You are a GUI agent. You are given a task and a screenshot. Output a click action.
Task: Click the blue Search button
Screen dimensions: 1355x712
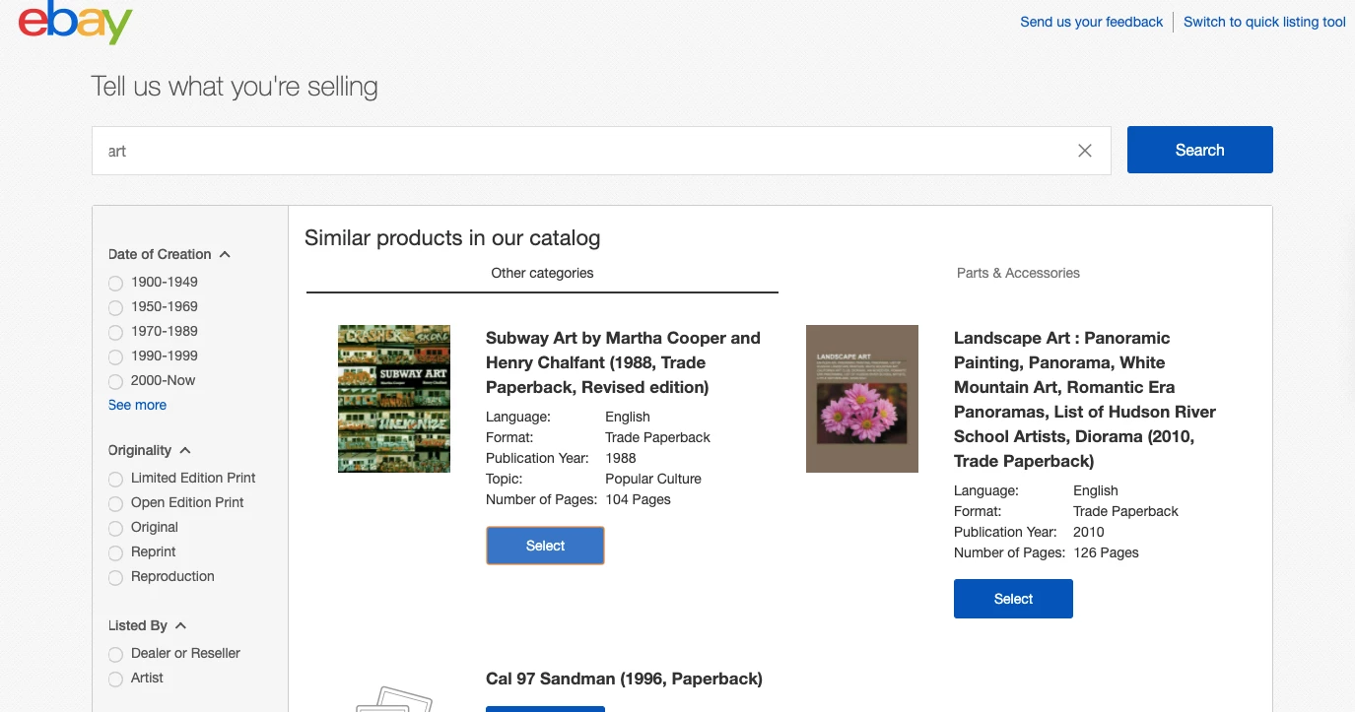1199,150
